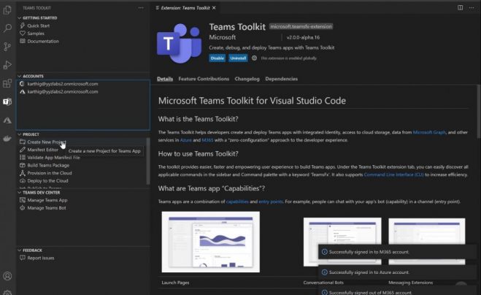The image size is (481, 295).
Task: Select the Teams Toolkit activity bar icon
Action: coord(7,101)
